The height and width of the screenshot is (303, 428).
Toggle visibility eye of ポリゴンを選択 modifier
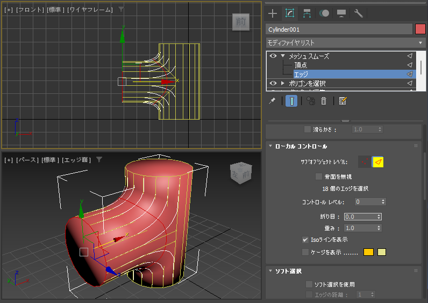tap(273, 83)
